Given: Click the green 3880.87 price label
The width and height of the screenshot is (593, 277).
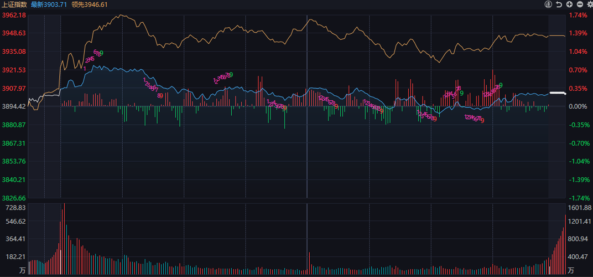Looking at the screenshot, I should 14,125.
